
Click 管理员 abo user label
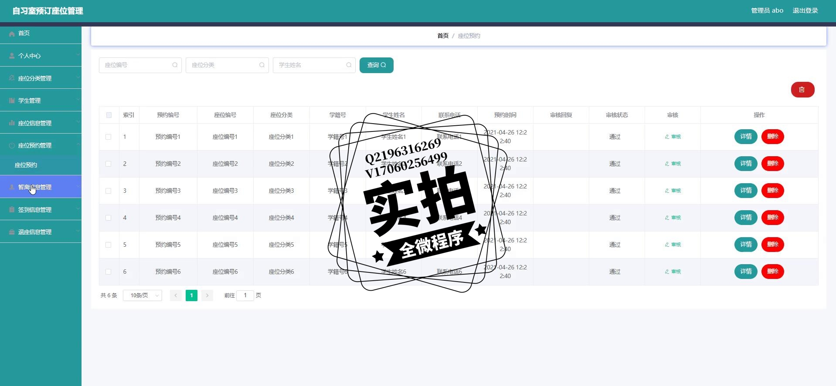coord(767,10)
